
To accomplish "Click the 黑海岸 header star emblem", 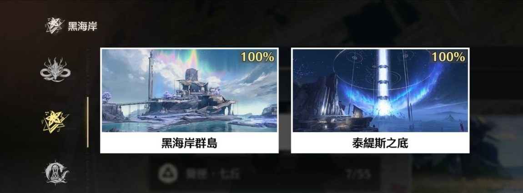I will tap(55, 25).
